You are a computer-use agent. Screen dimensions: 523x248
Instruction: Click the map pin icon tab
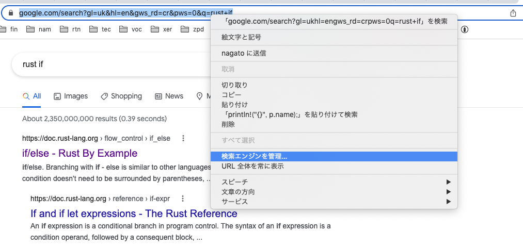(199, 96)
